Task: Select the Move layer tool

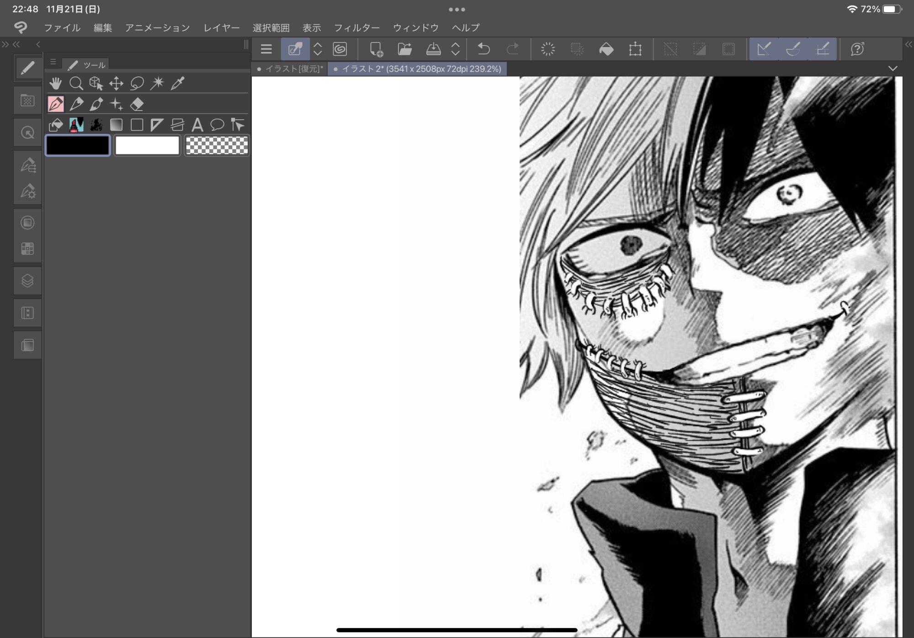Action: pos(116,83)
